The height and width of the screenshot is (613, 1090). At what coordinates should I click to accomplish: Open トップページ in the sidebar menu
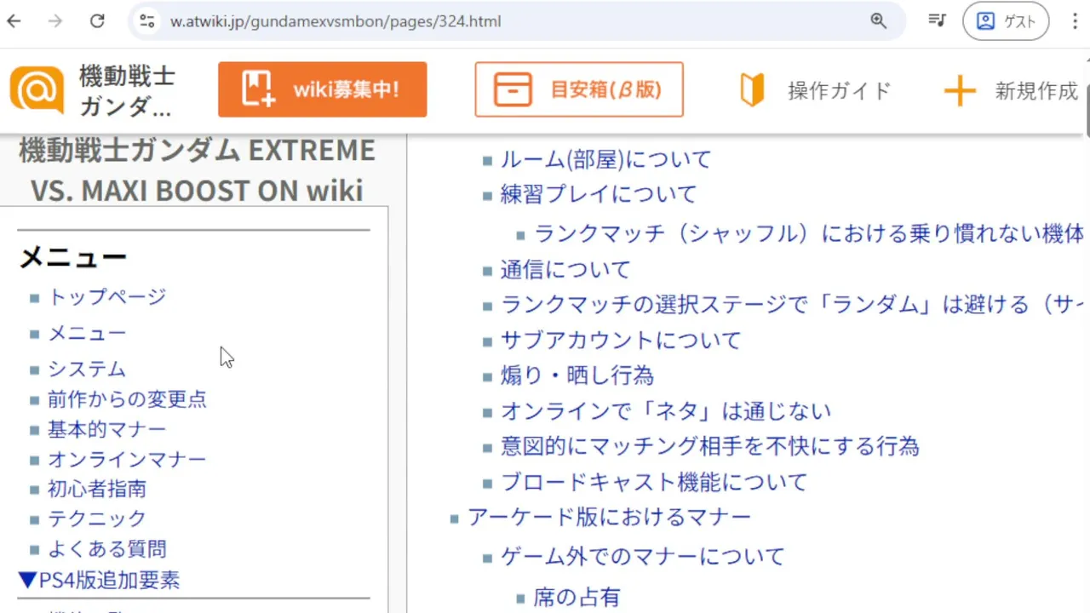click(x=107, y=296)
